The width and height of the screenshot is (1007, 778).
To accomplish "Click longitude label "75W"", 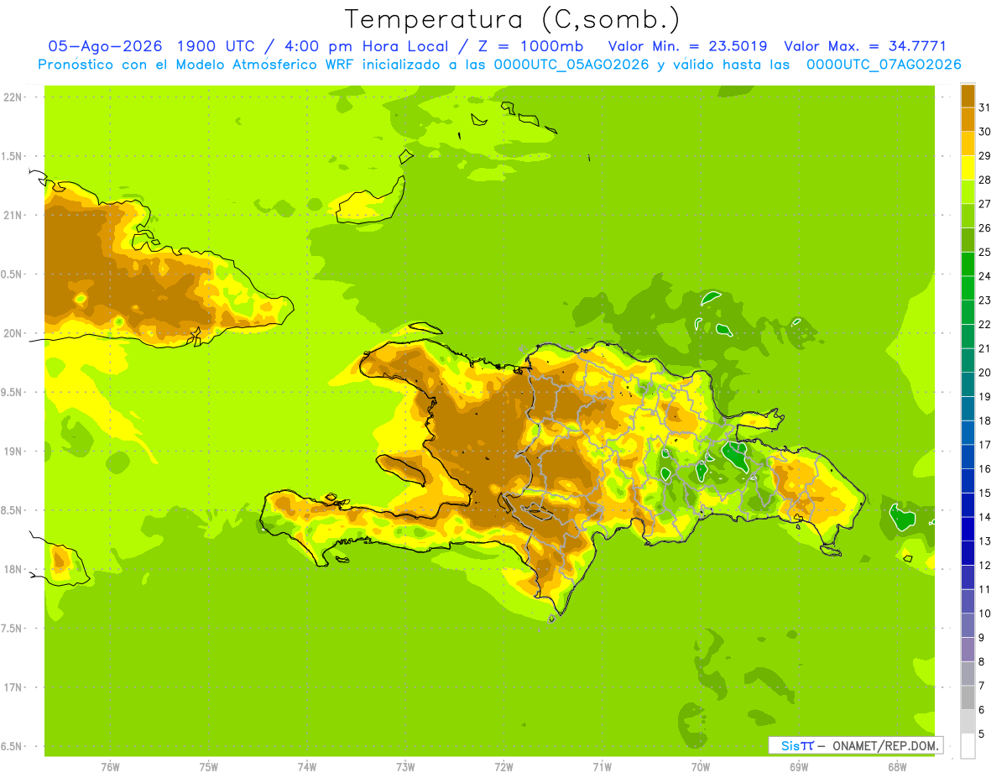I will coord(209,767).
